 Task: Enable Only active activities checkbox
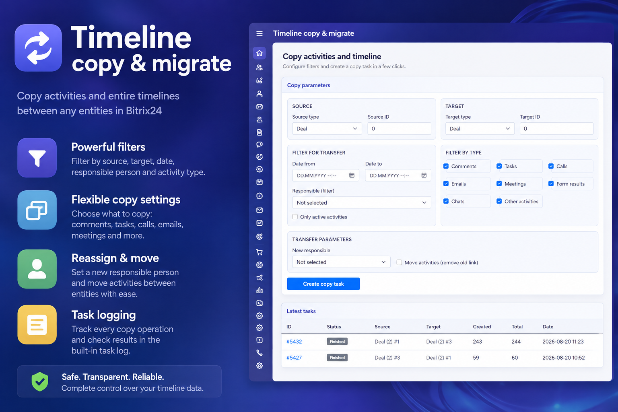tap(295, 217)
